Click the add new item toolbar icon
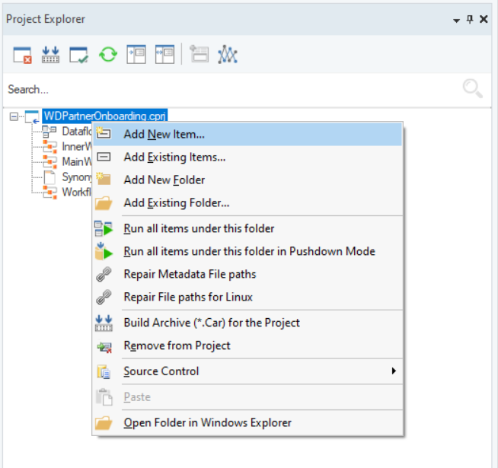The height and width of the screenshot is (468, 498). coord(200,54)
